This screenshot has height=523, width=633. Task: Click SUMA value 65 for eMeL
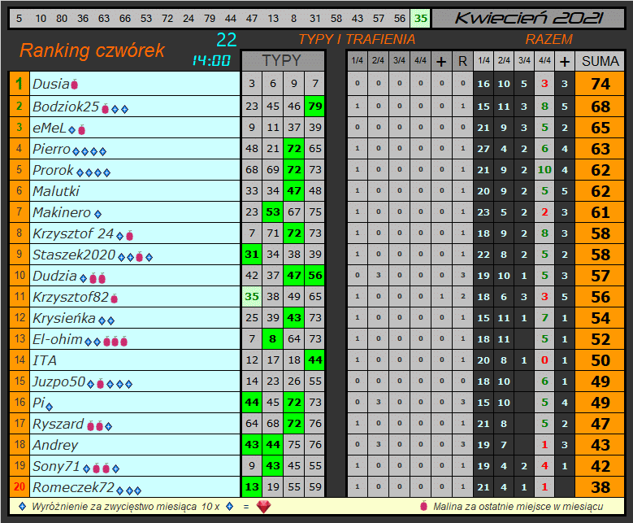(x=600, y=128)
